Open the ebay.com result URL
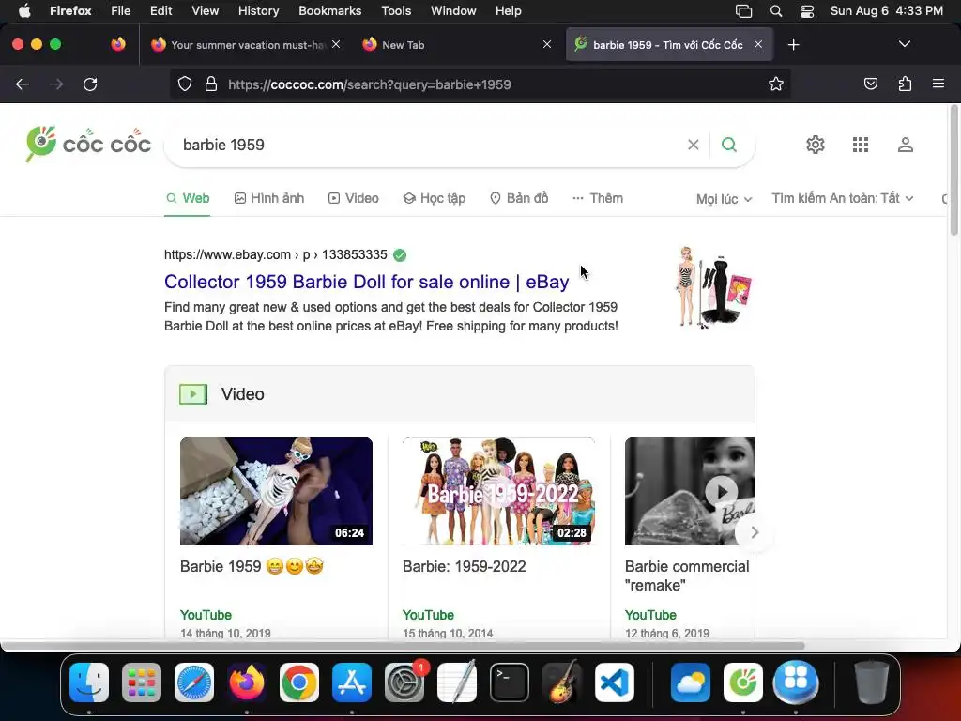The image size is (961, 721). pyautogui.click(x=276, y=254)
